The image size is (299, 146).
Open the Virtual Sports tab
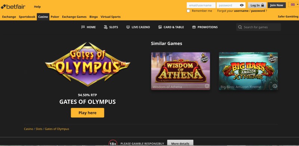point(111,17)
